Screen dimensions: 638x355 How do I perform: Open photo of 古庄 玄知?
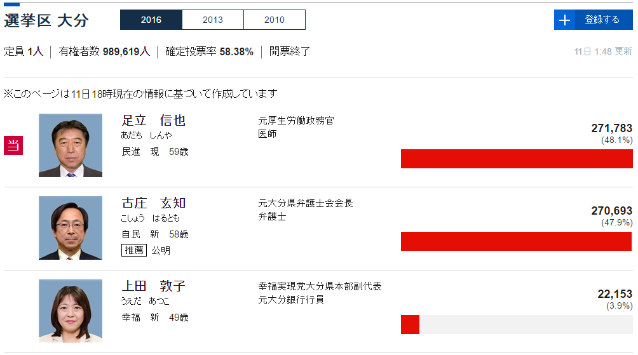coord(71,228)
